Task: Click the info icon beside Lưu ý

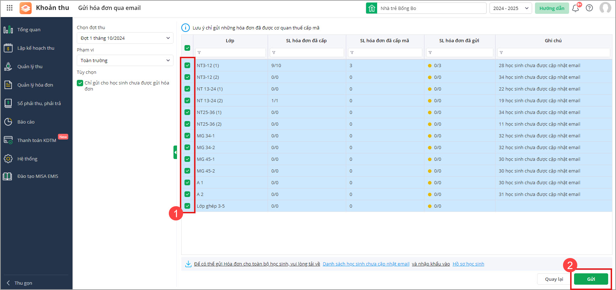Action: click(186, 28)
